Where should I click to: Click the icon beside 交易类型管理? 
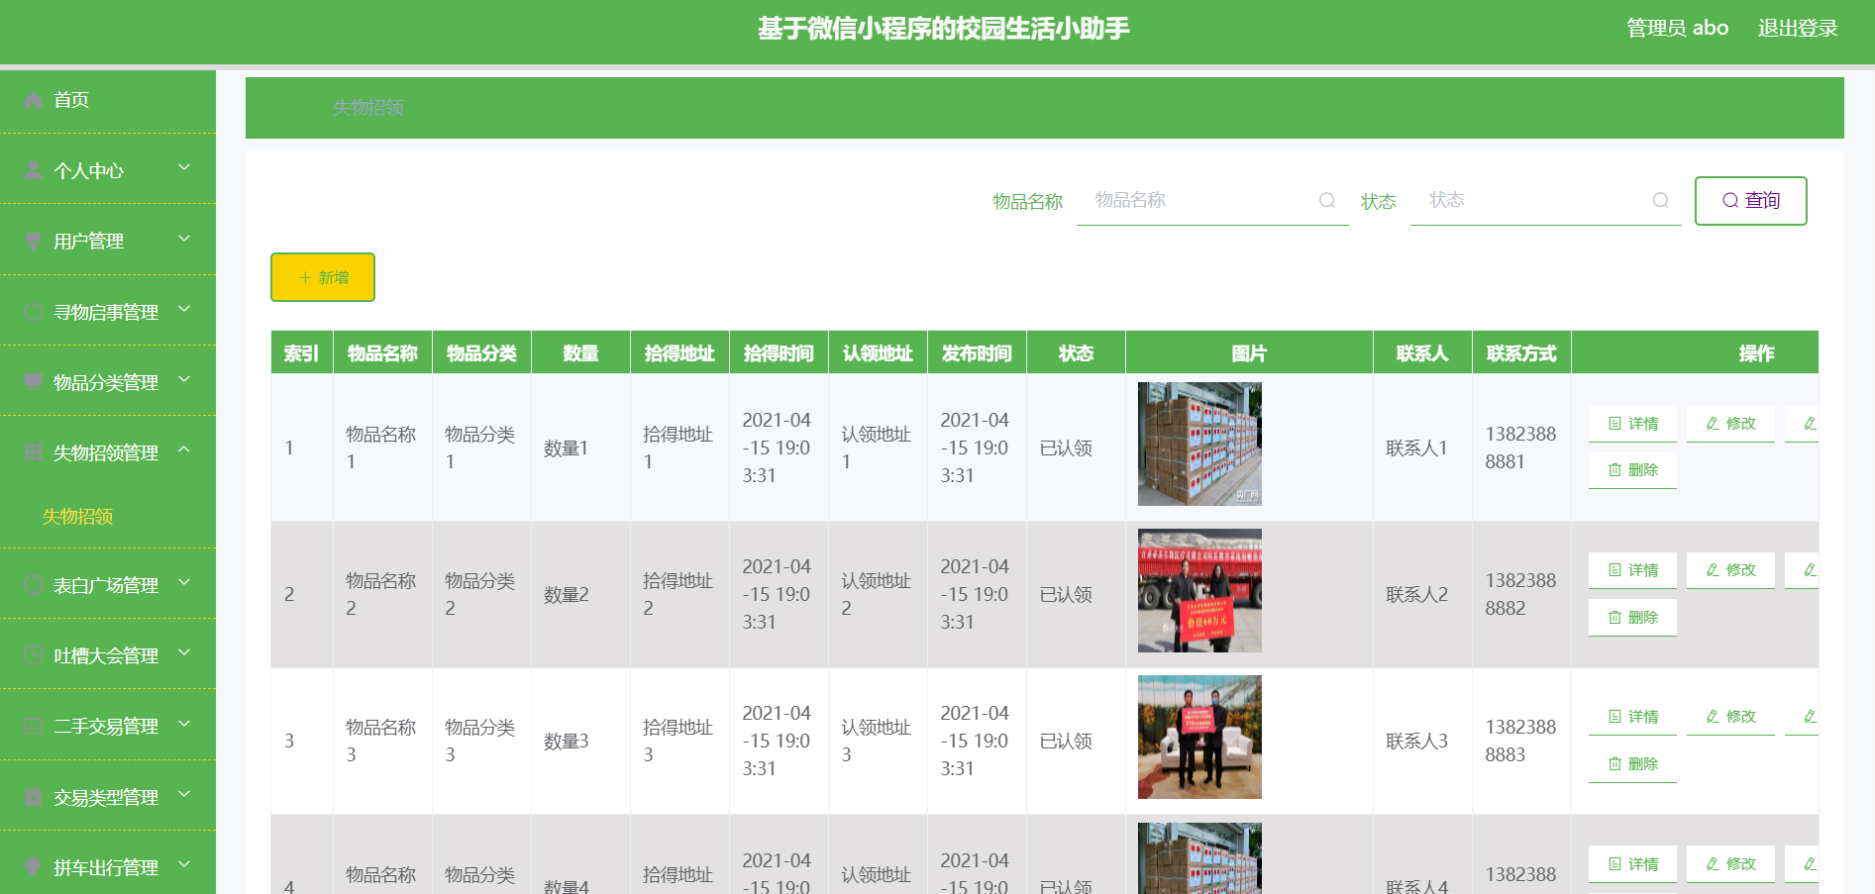(33, 797)
